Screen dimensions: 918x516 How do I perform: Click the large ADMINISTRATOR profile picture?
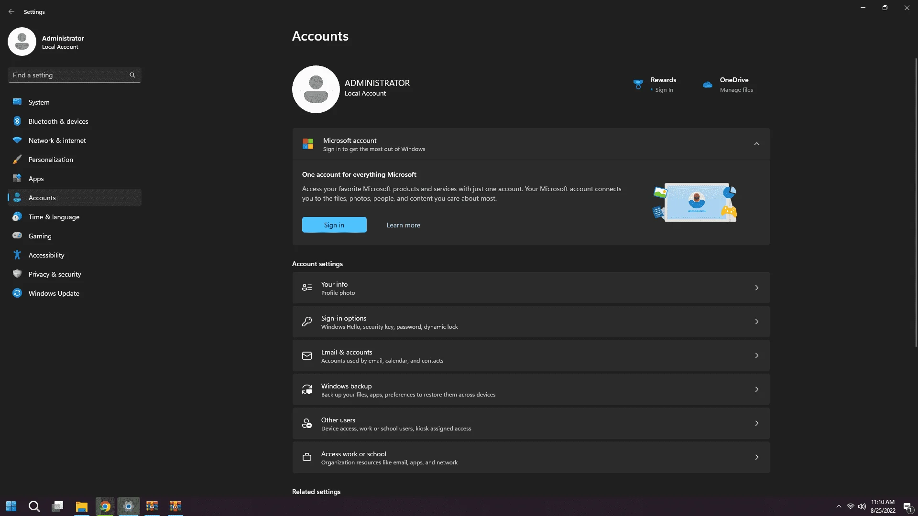316,89
